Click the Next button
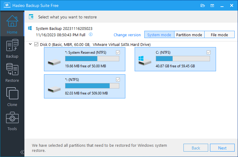Viewport: 238px width, 157px height. point(222,148)
